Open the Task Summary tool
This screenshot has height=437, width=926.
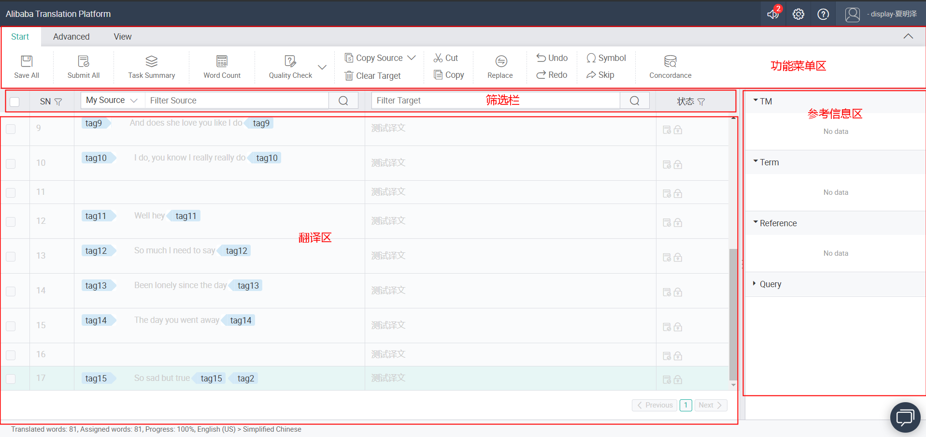152,67
